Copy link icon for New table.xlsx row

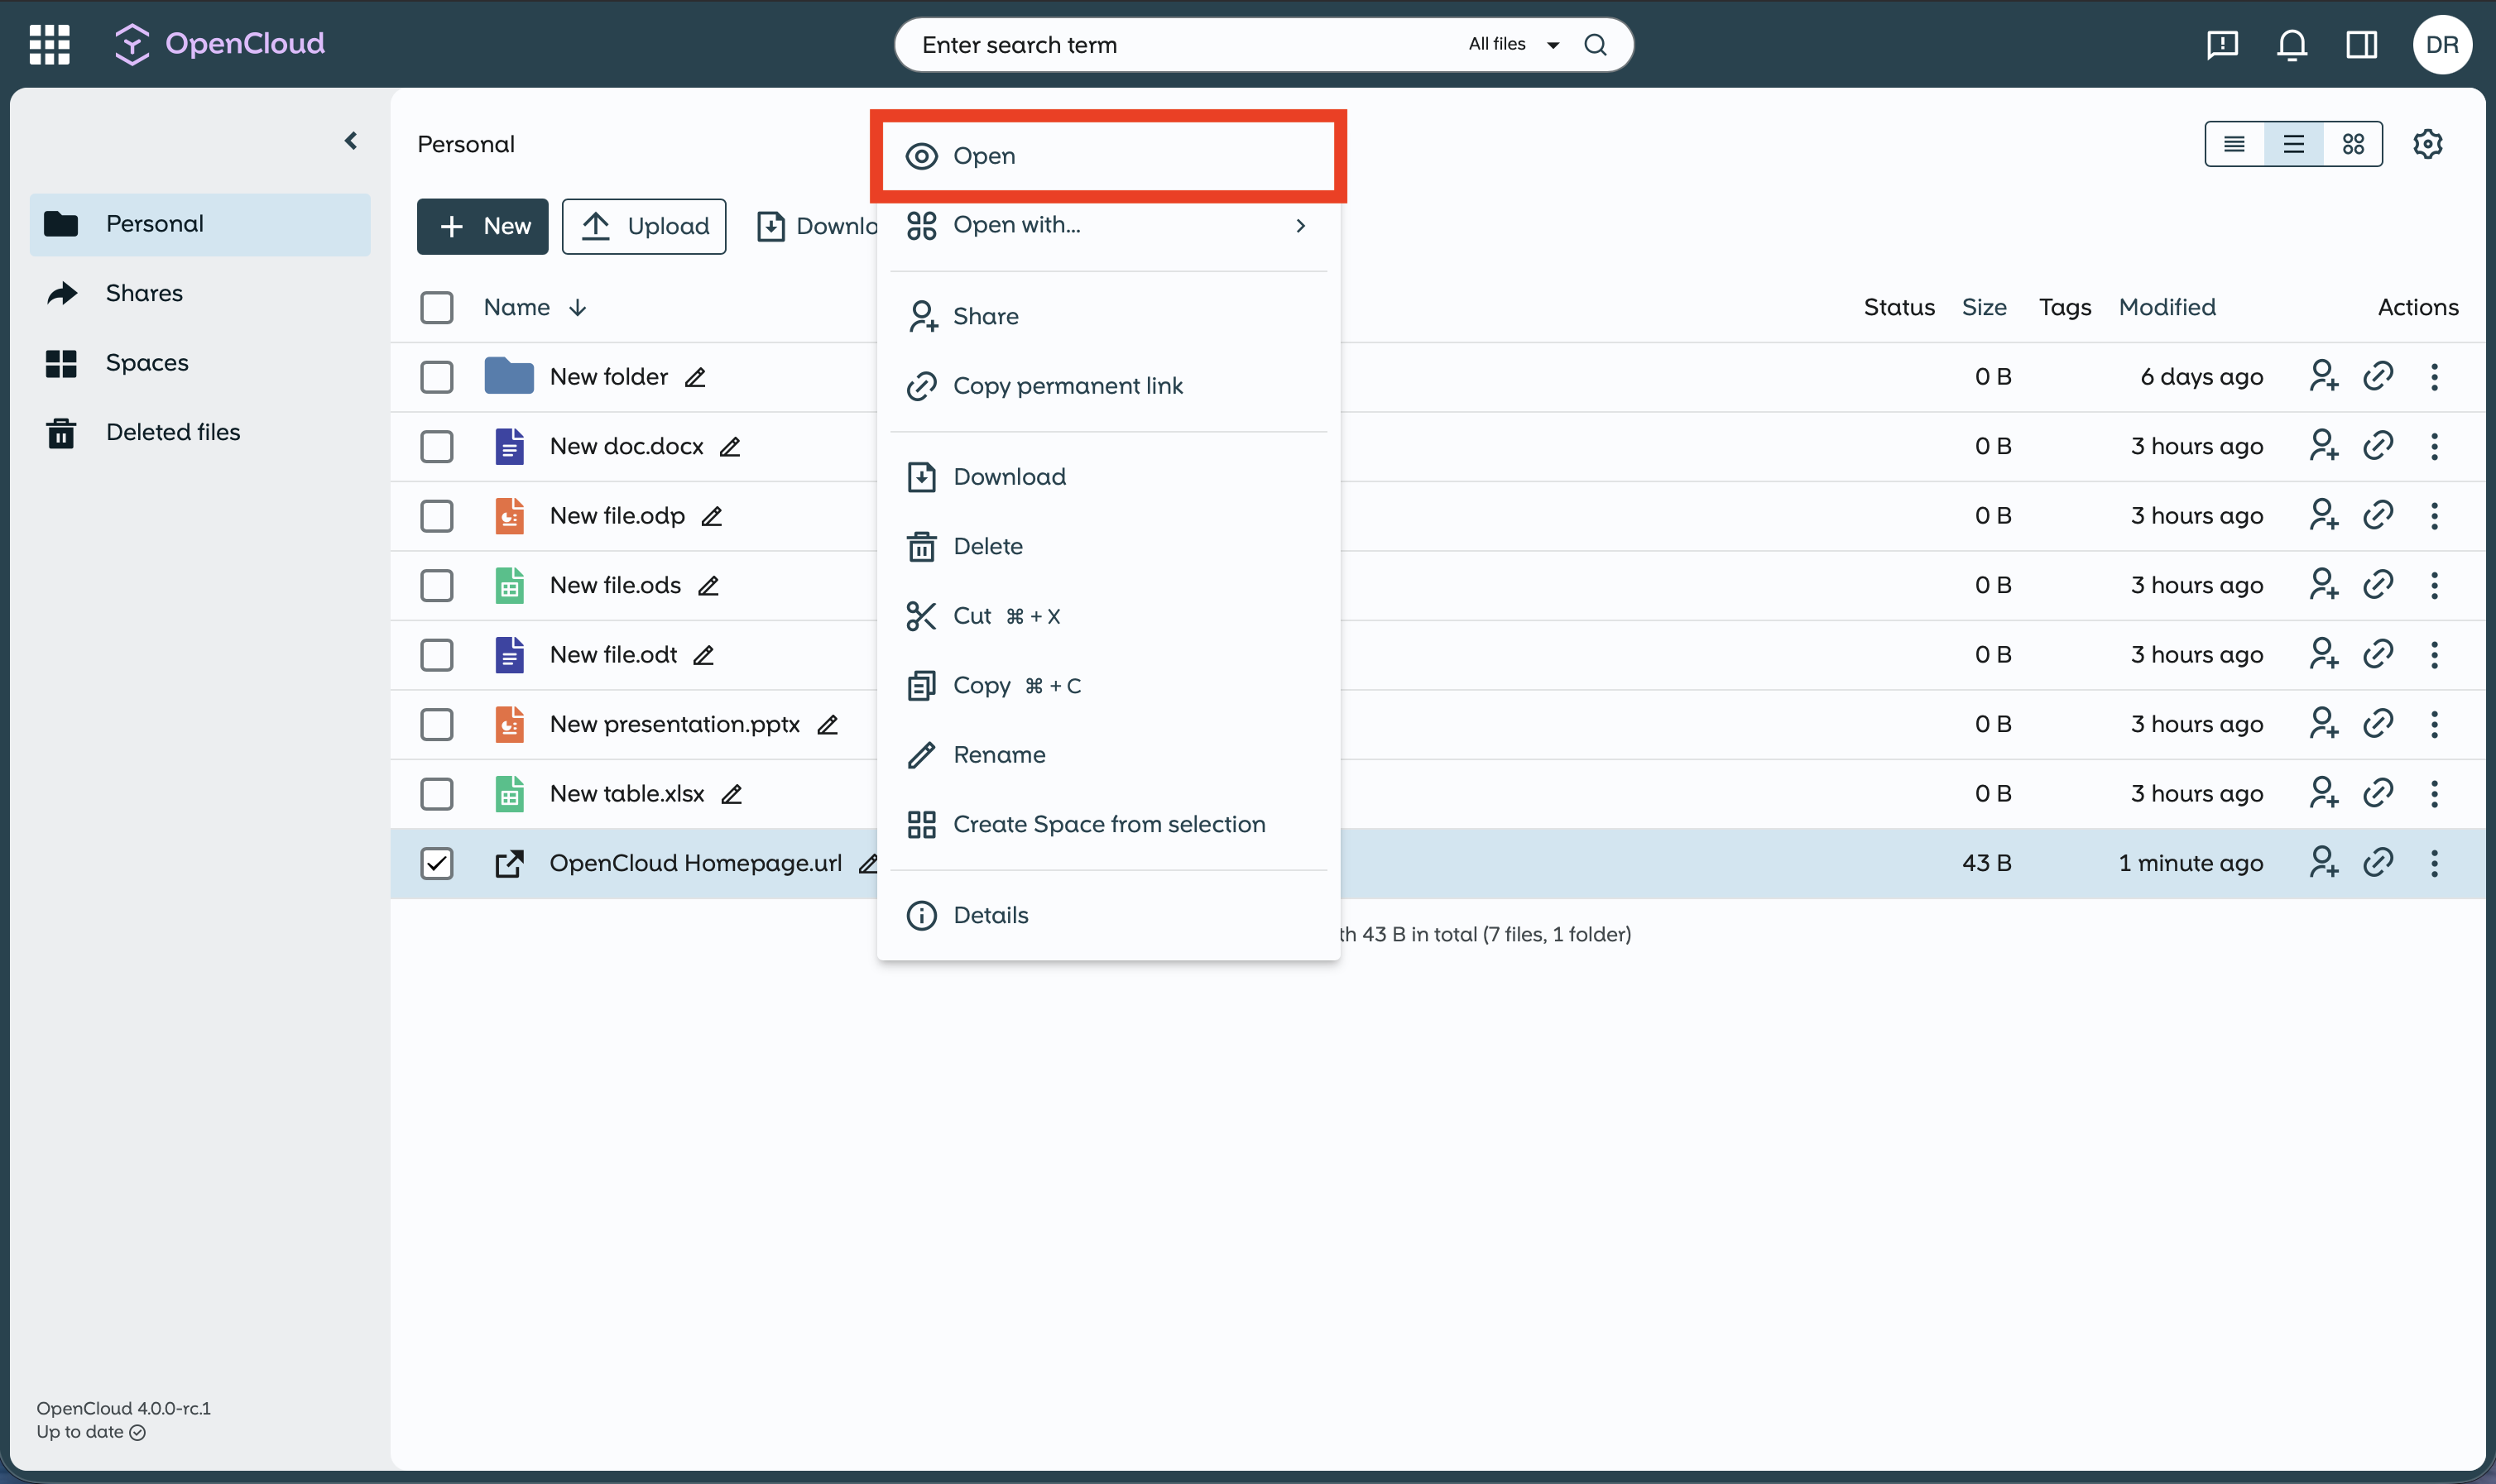(x=2378, y=793)
